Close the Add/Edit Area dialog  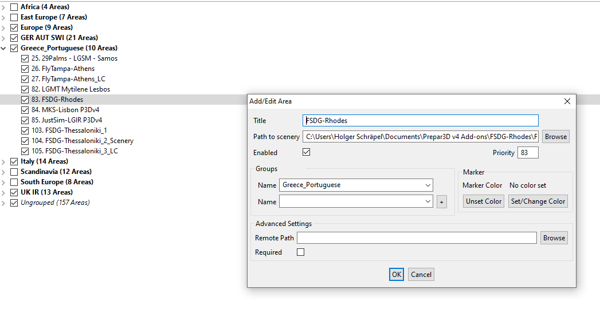567,101
